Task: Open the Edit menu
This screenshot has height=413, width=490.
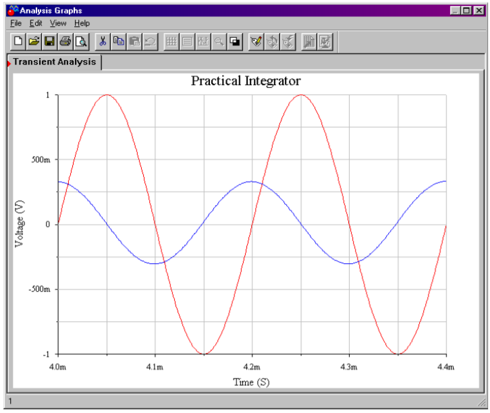Action: [x=36, y=23]
